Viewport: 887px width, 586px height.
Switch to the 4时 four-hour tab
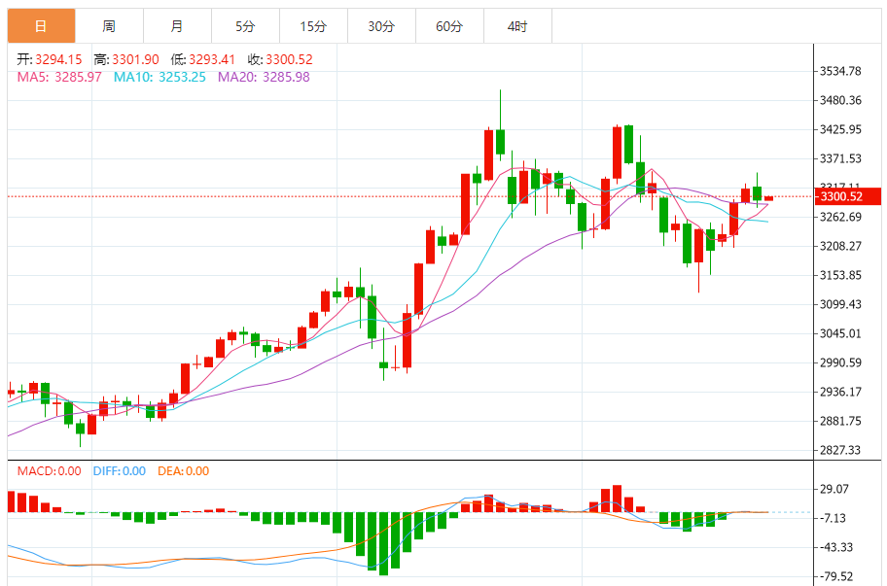point(517,26)
